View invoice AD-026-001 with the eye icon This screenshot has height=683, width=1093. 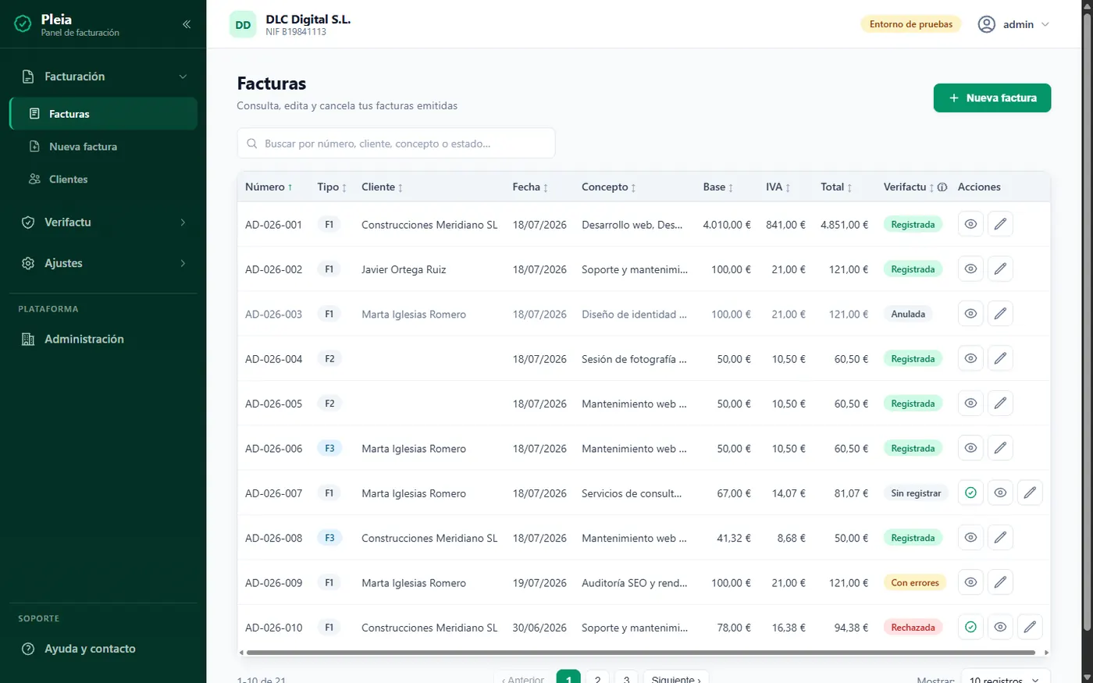pos(970,224)
